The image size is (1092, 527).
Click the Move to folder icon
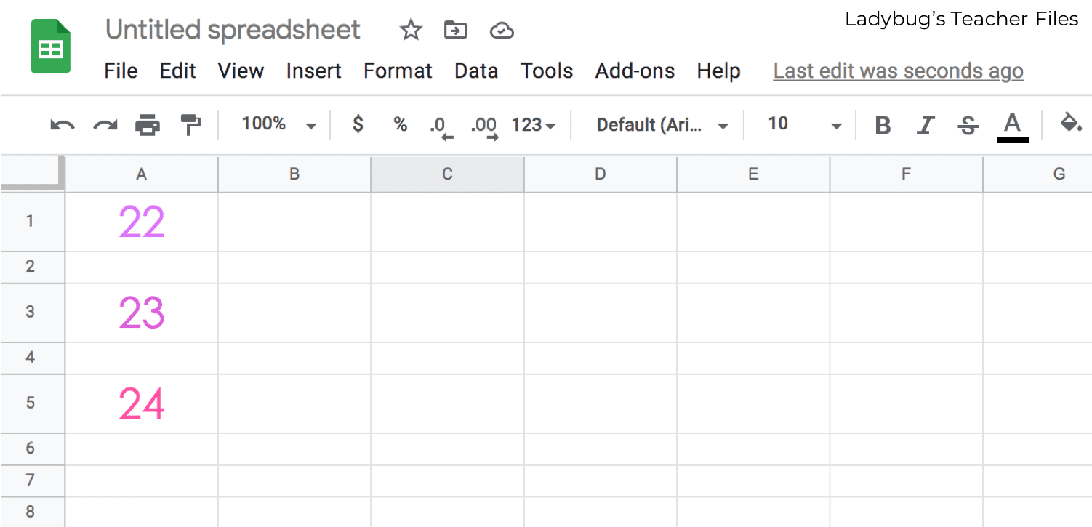[x=456, y=31]
